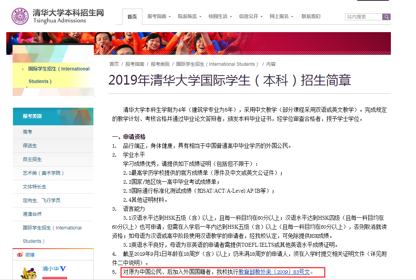Click the text 学业水平
This screenshot has height=280, width=416.
134,155
